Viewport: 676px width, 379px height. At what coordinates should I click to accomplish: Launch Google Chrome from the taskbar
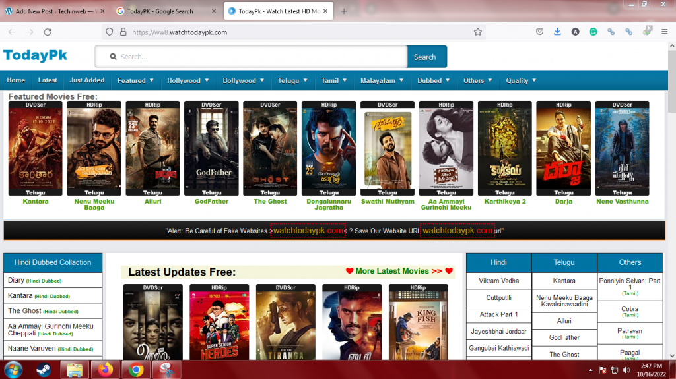tap(136, 370)
